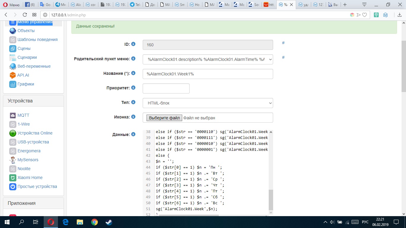This screenshot has width=406, height=228.
Task: Go to Сценарии in the sidebar
Action: coord(27,57)
